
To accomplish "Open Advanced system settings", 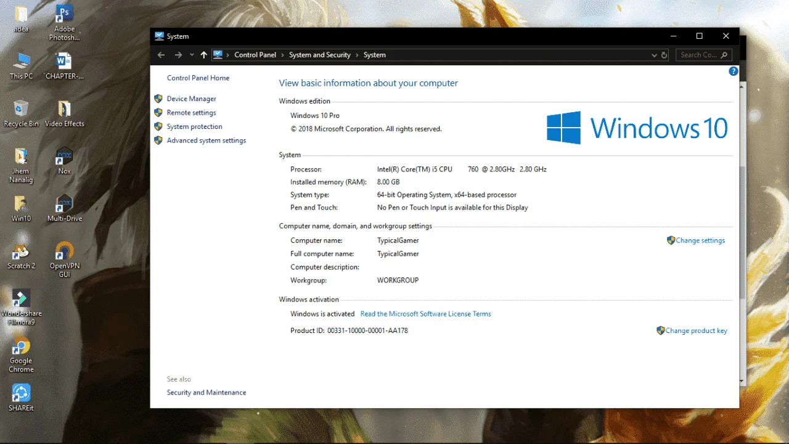I will [206, 141].
